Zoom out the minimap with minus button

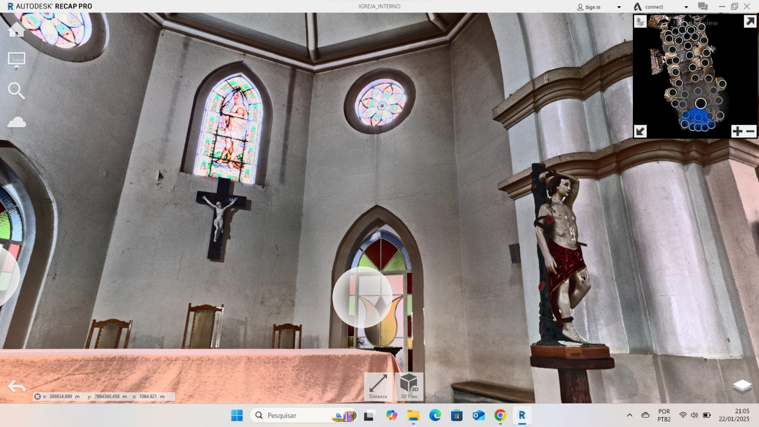click(x=750, y=131)
